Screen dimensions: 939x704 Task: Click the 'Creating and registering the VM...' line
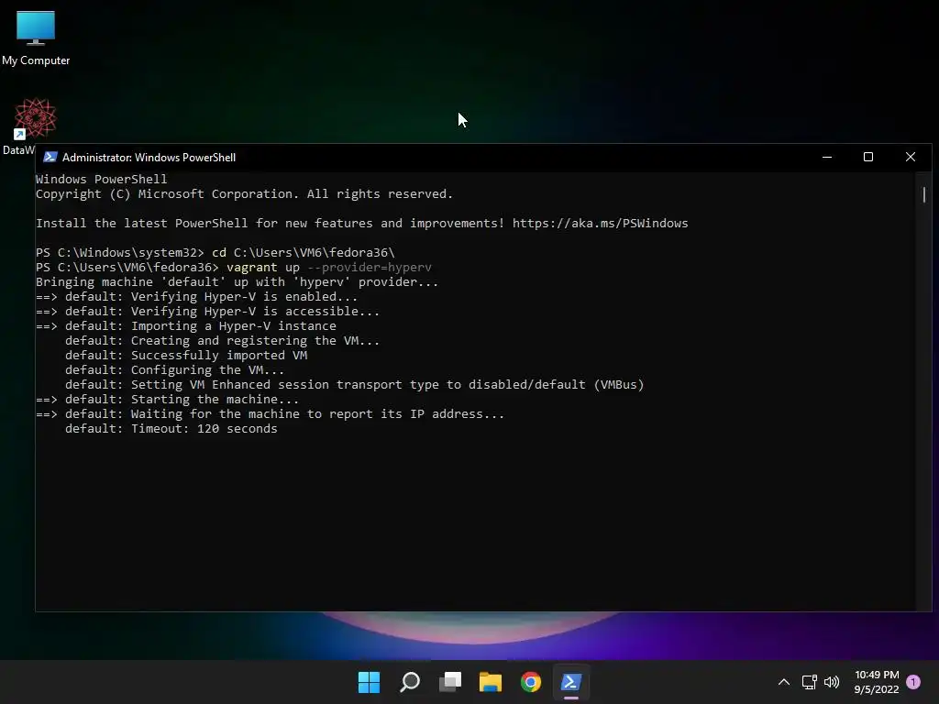coord(222,341)
